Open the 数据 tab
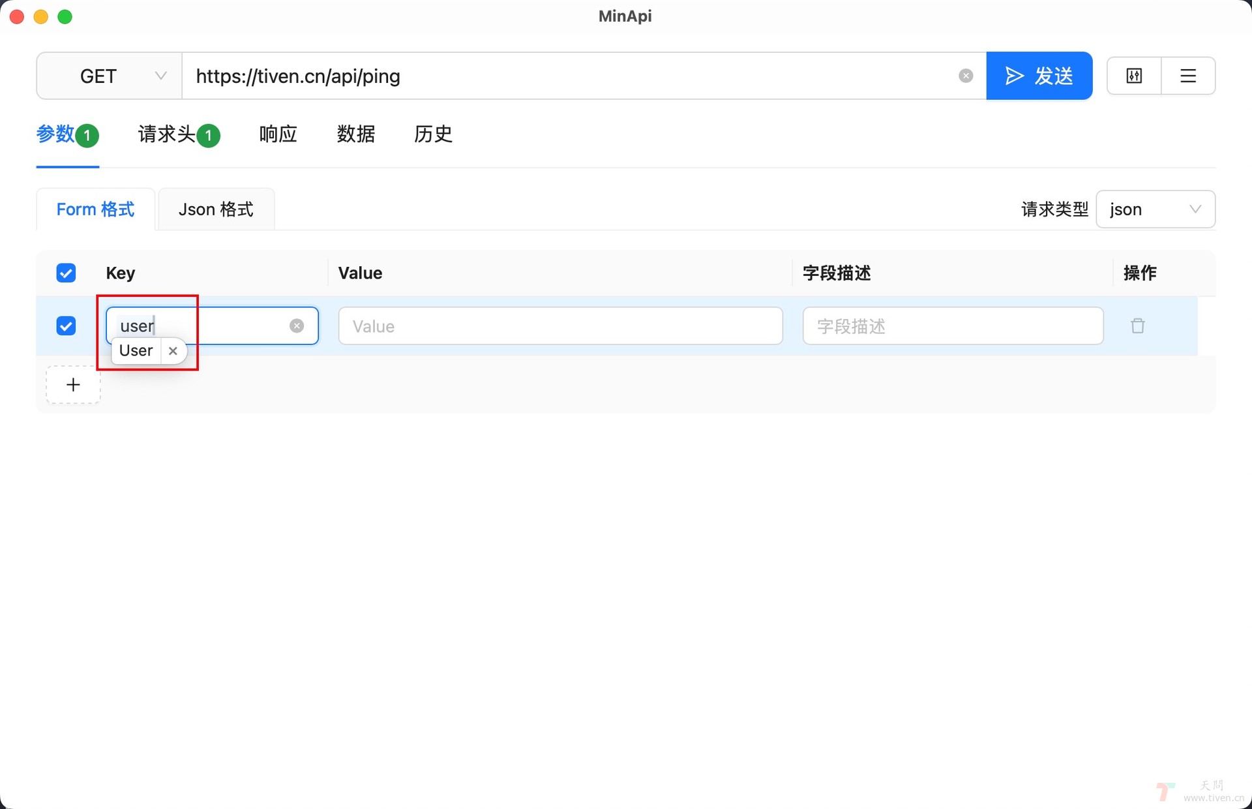 356,134
